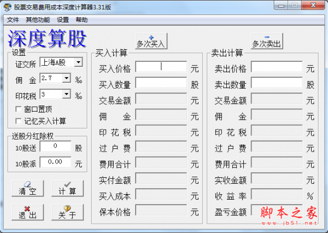
Task: Click the app icon in title bar
Action: (8, 7)
